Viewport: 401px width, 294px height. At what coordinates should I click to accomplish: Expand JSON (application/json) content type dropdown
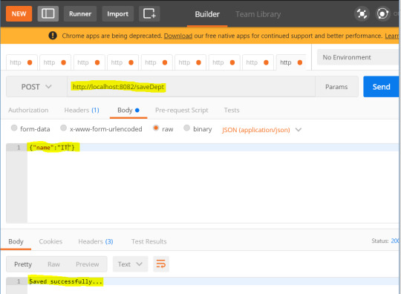tap(262, 130)
